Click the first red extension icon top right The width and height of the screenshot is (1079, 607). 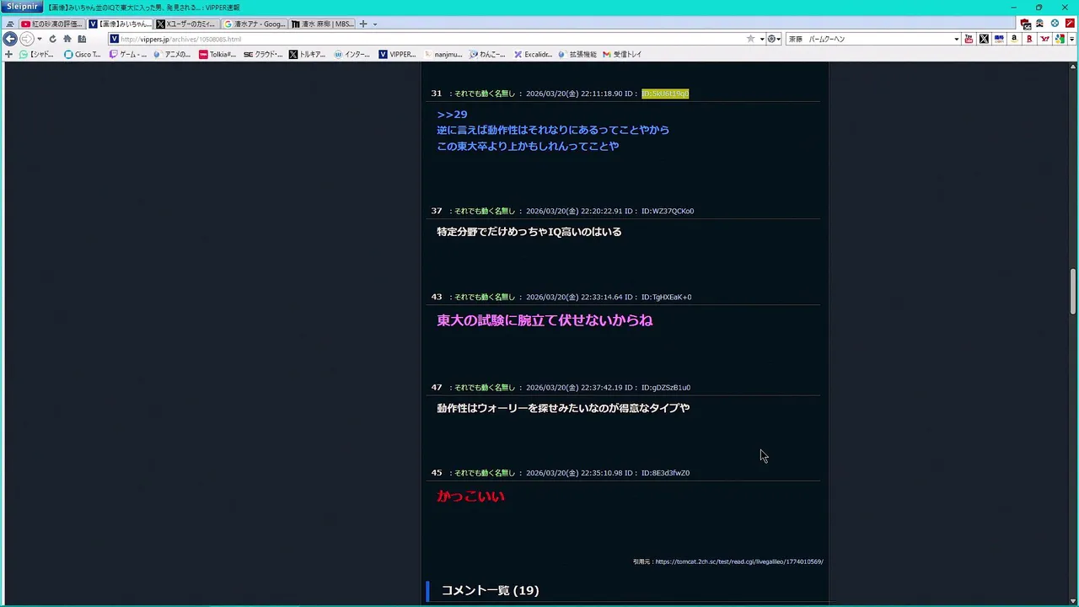coord(1025,24)
